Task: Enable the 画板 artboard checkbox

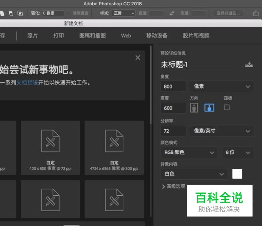Action: 226,107
